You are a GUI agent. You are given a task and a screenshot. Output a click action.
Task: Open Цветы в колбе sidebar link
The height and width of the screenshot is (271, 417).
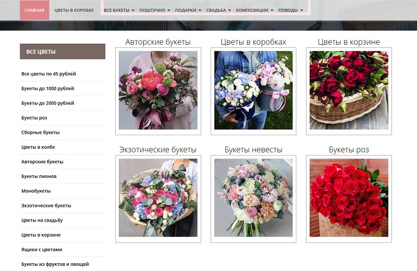pos(38,147)
